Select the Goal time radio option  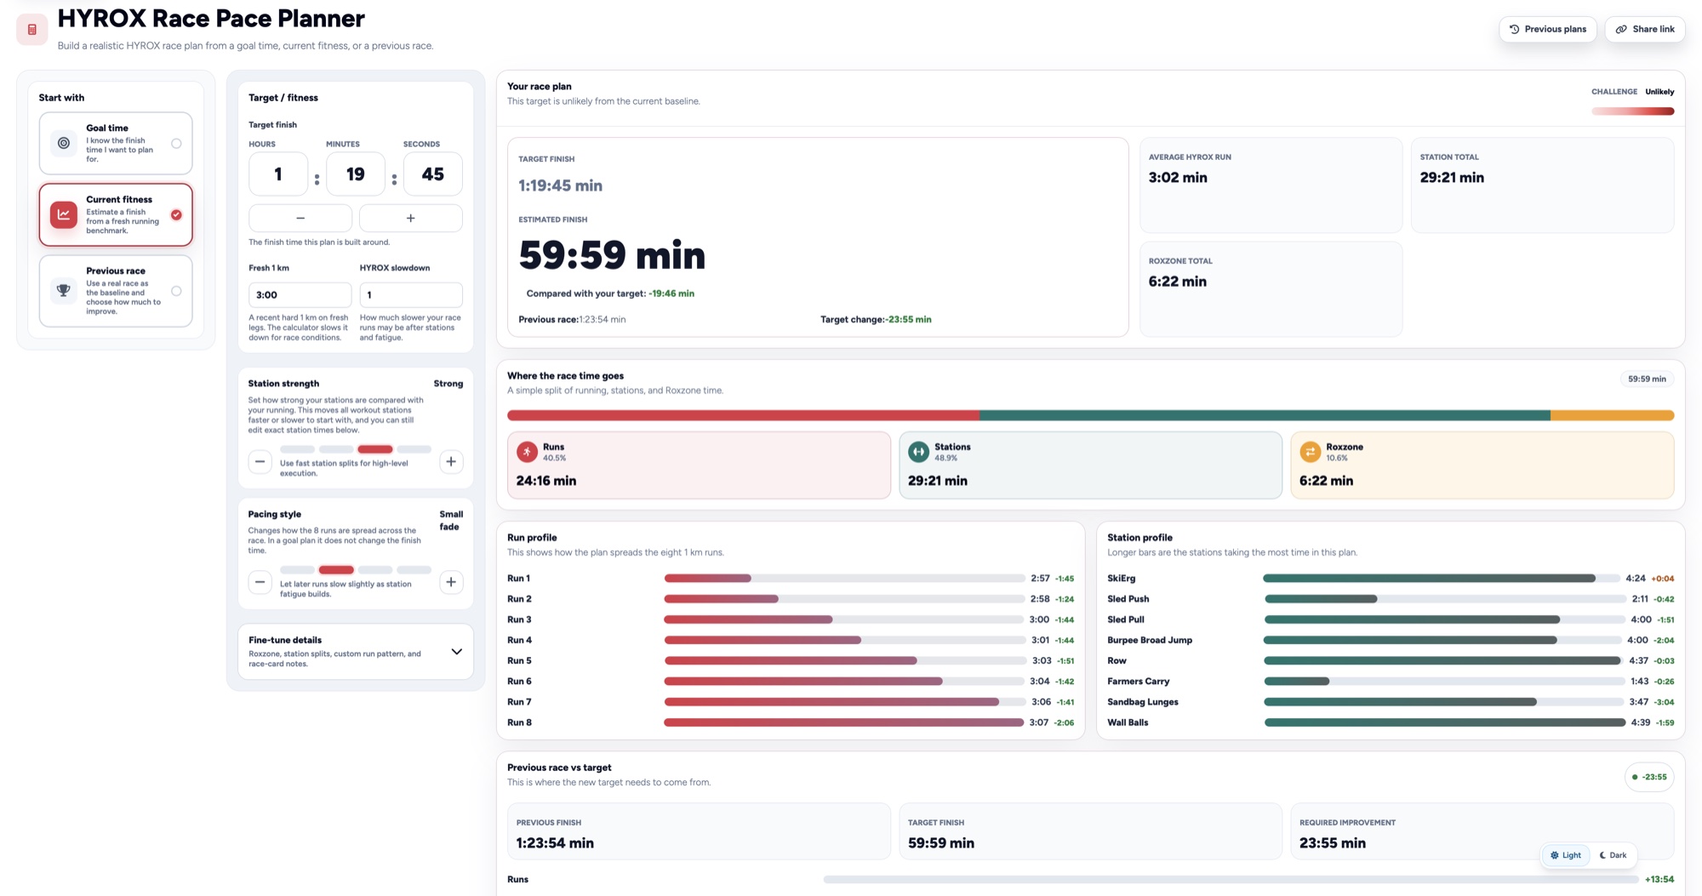176,143
